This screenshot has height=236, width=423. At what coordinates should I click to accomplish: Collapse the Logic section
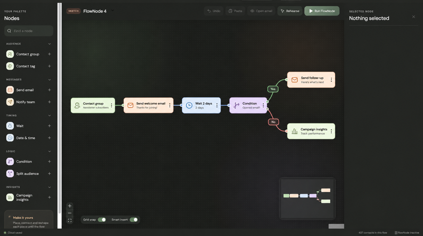(x=49, y=151)
